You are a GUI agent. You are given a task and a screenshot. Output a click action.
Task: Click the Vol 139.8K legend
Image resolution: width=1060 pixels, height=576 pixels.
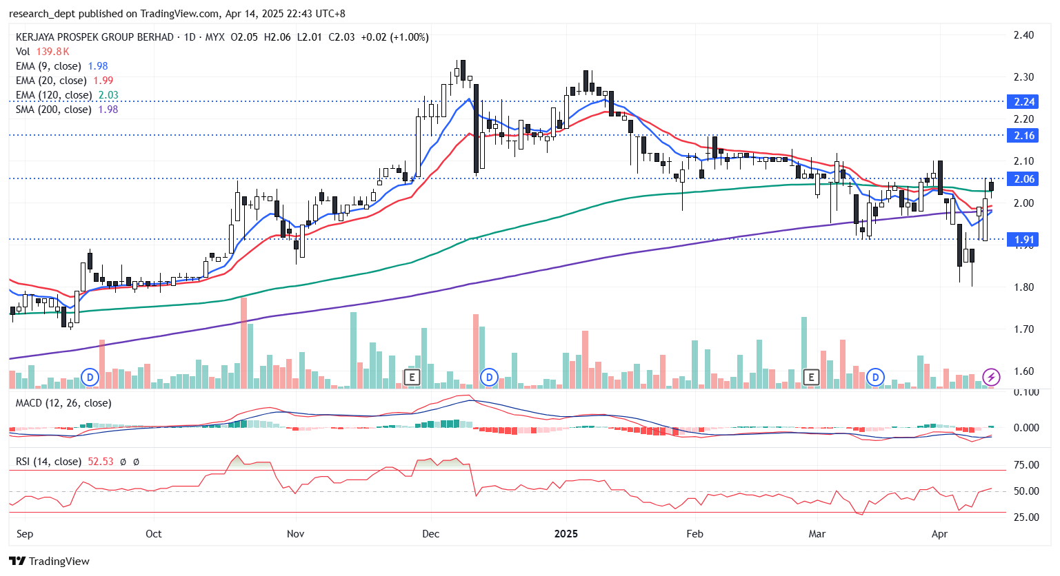point(43,51)
